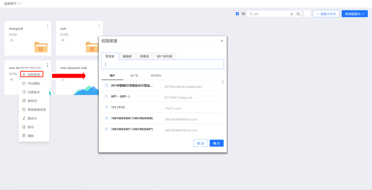Close the 权限管理 dialog
Viewport: 372px width, 190px height.
tap(222, 41)
